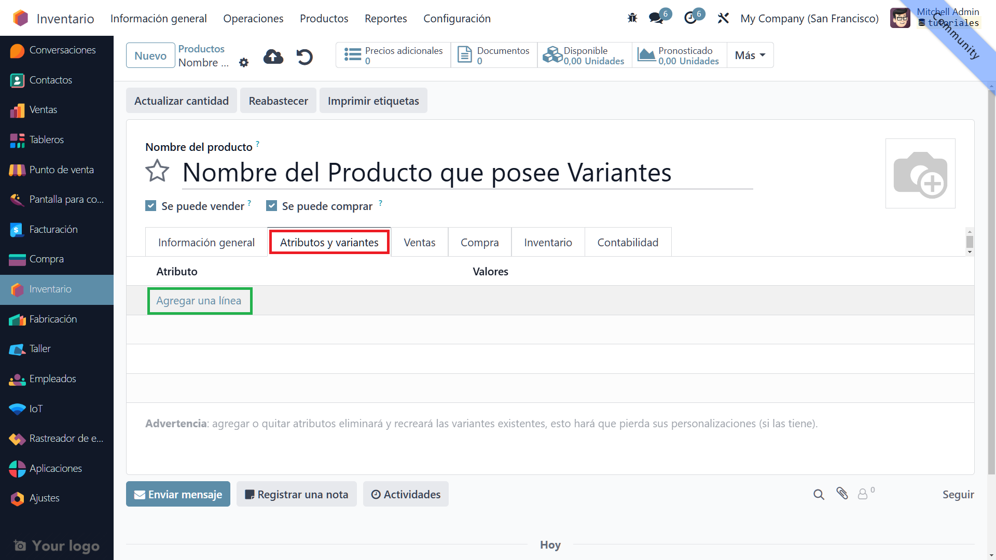Click the product image upload placeholder
This screenshot has height=560, width=996.
click(920, 174)
